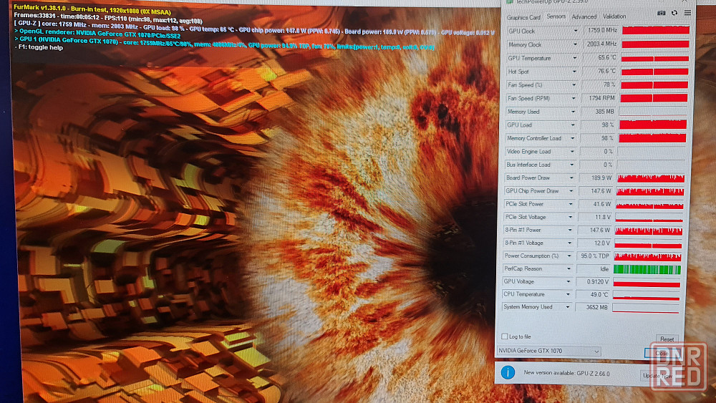716x403 pixels.
Task: Expand the PCIe Slot Power dropdown
Action: pyautogui.click(x=571, y=204)
